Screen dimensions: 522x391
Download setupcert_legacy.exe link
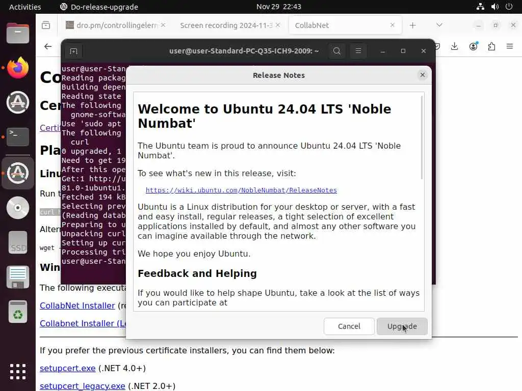coord(82,386)
